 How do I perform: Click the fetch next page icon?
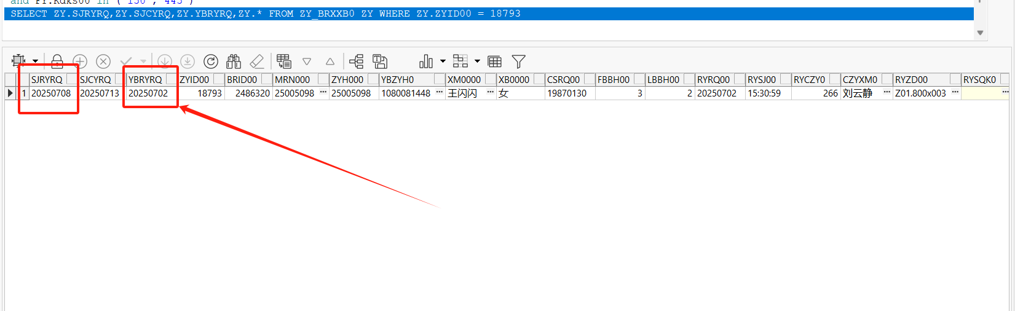pyautogui.click(x=165, y=61)
